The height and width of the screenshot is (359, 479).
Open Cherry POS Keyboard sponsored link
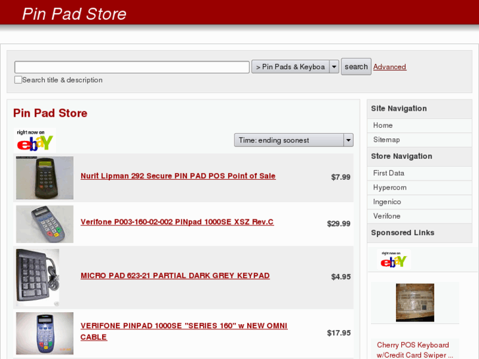[414, 350]
